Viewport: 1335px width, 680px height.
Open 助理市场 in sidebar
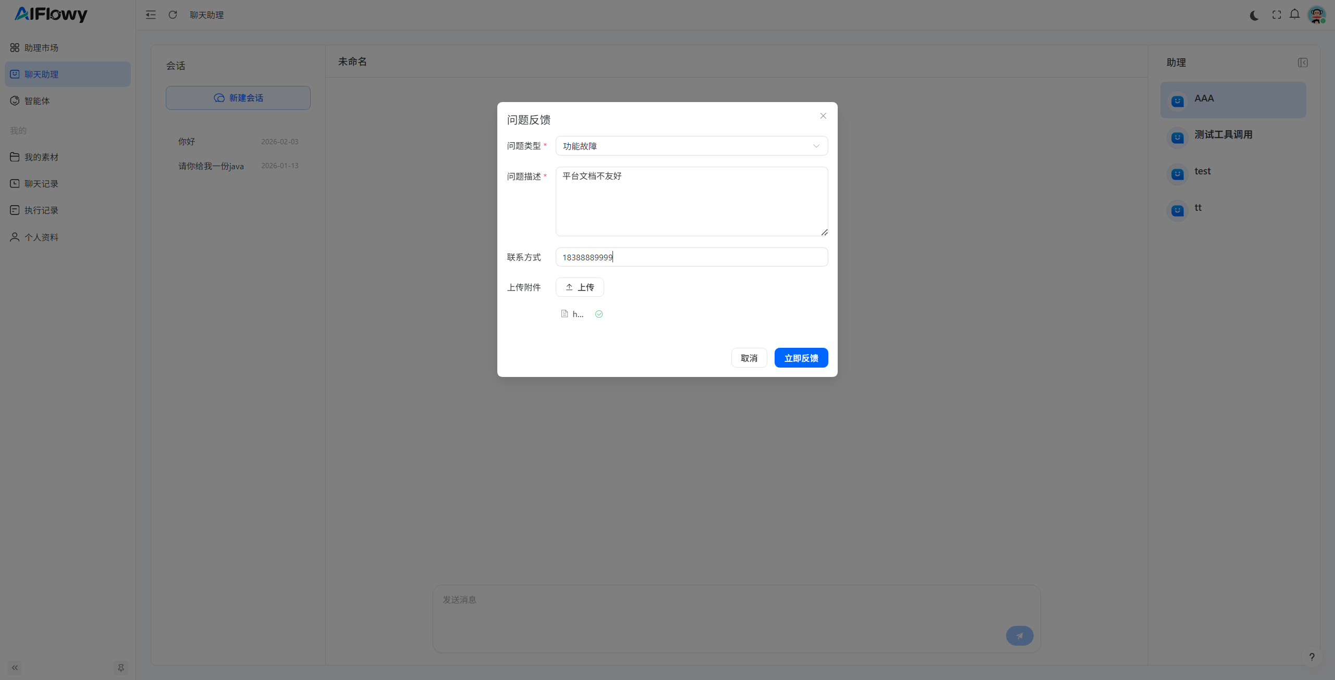tap(41, 48)
